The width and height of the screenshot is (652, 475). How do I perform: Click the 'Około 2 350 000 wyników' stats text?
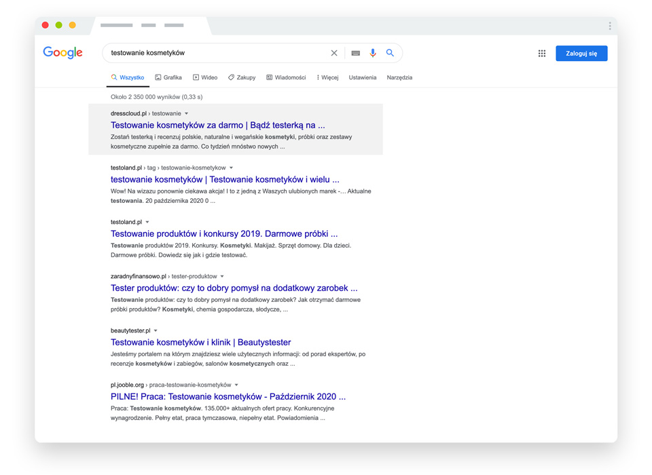point(157,97)
